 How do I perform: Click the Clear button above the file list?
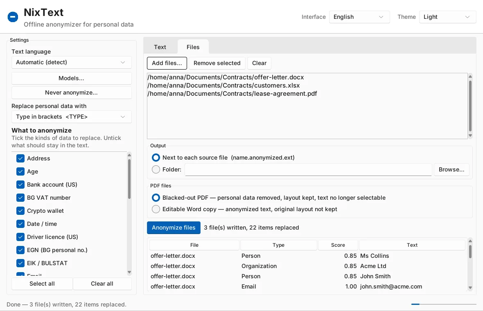pyautogui.click(x=260, y=63)
